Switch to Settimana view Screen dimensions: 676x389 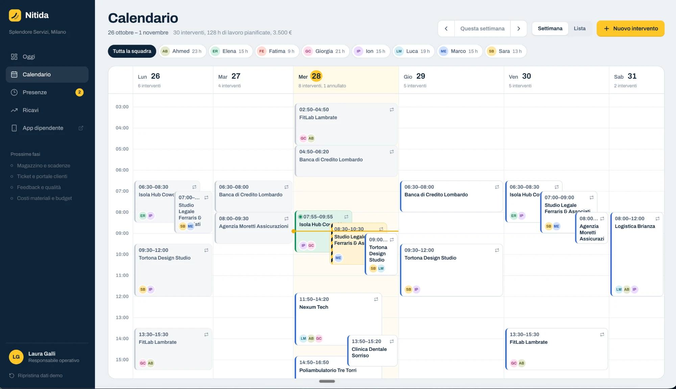pos(550,29)
